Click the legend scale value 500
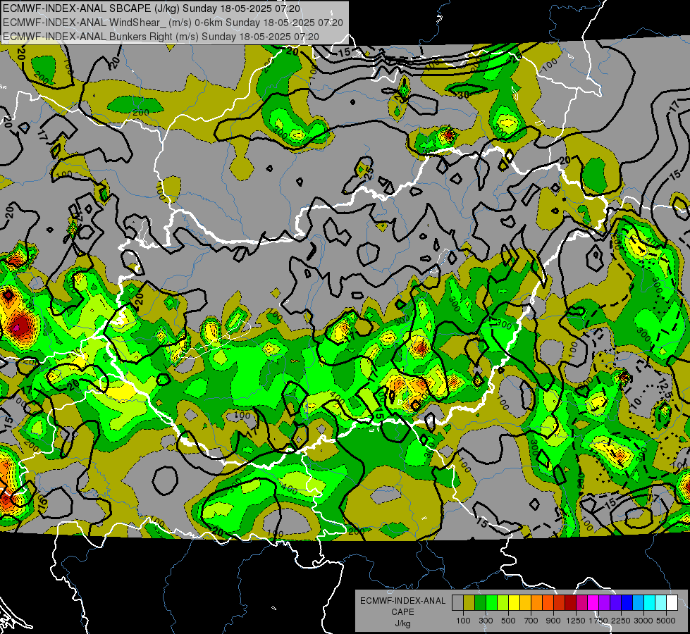The image size is (690, 634). [508, 621]
